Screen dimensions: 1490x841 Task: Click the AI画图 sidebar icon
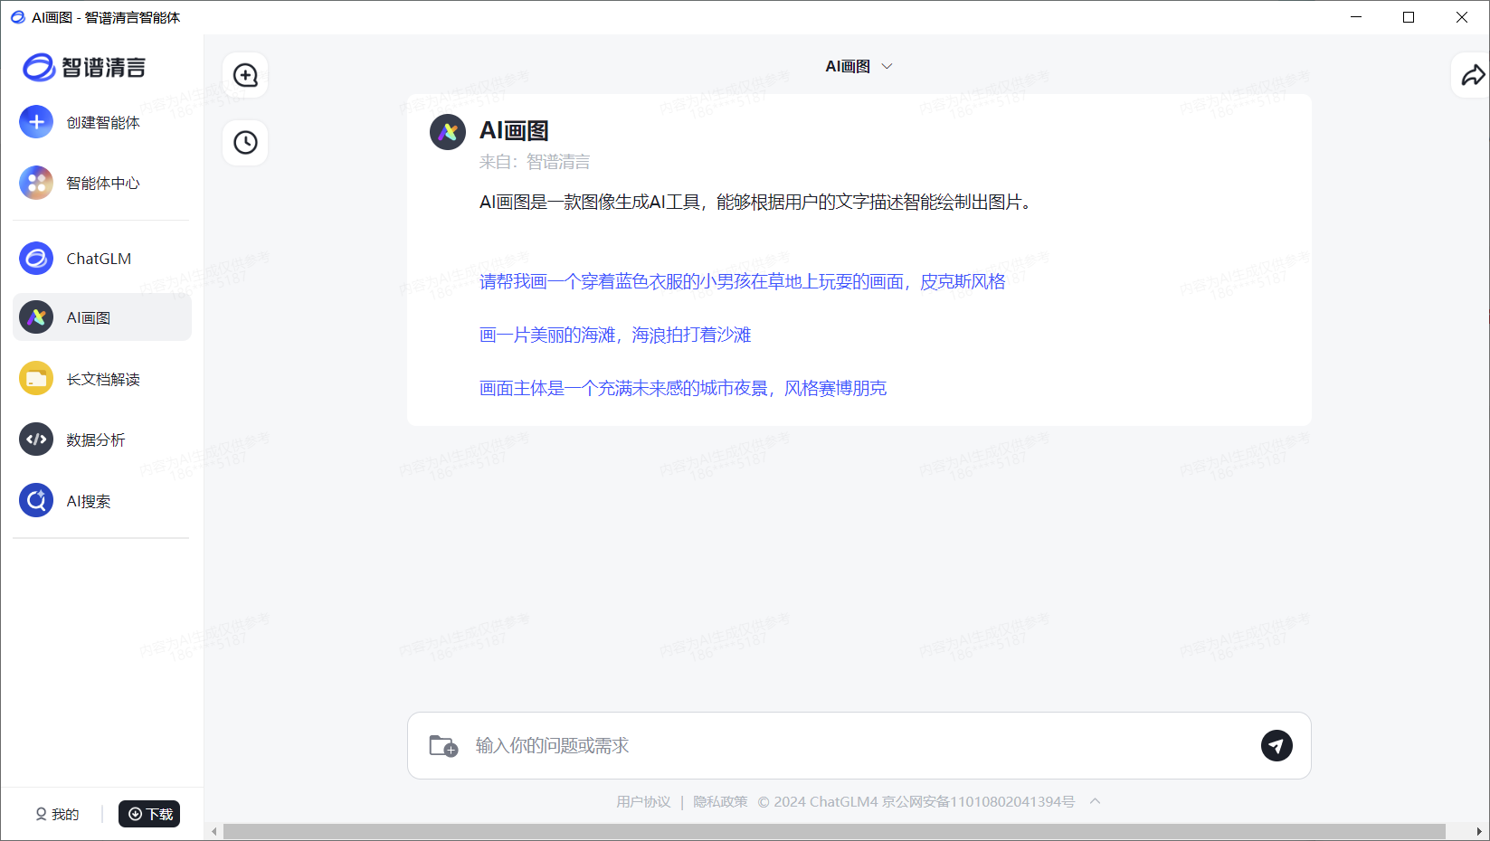click(x=36, y=317)
